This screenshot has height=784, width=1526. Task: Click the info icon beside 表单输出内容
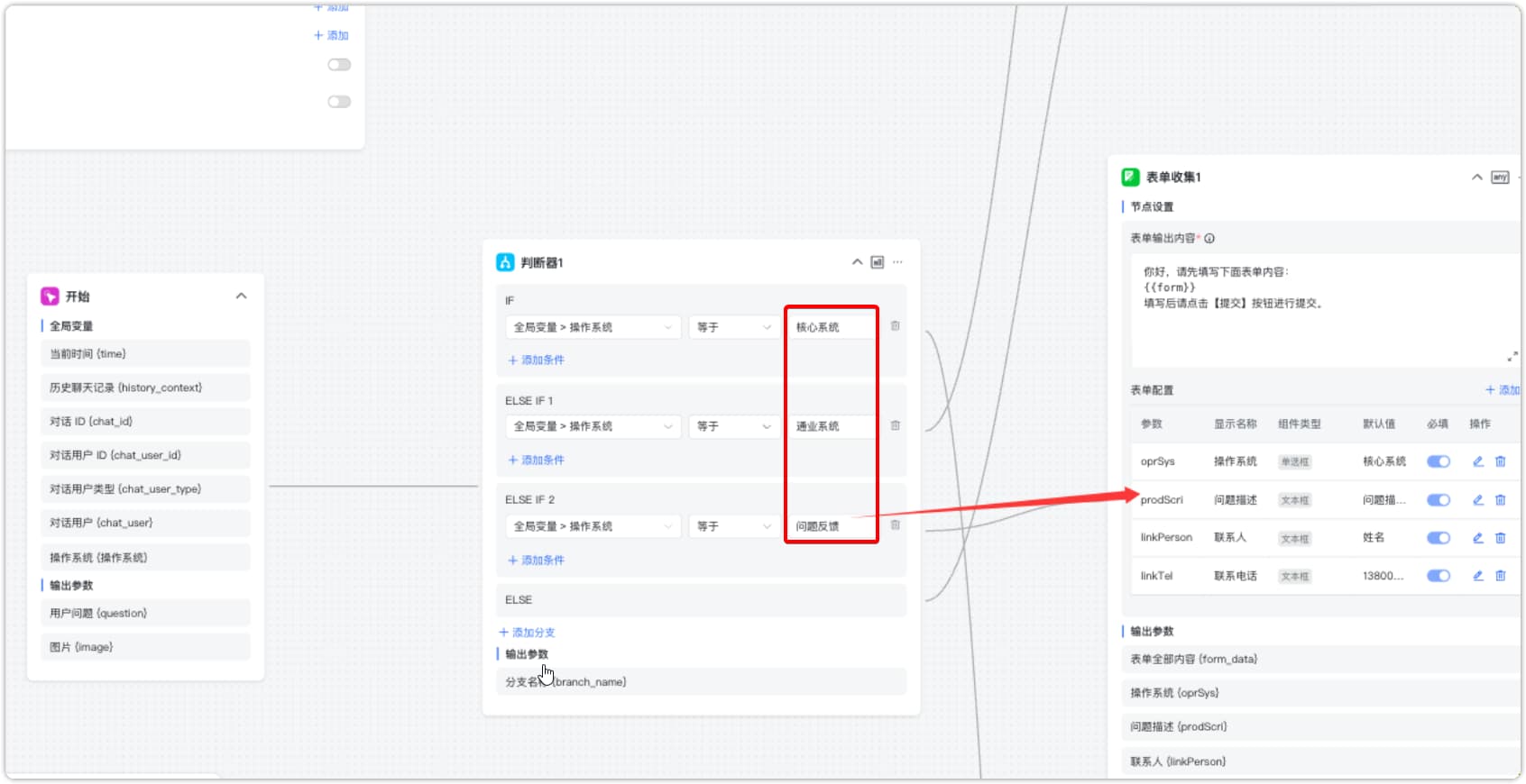1209,239
